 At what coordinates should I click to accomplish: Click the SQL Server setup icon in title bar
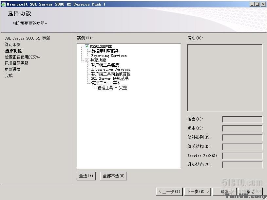click(x=3, y=4)
